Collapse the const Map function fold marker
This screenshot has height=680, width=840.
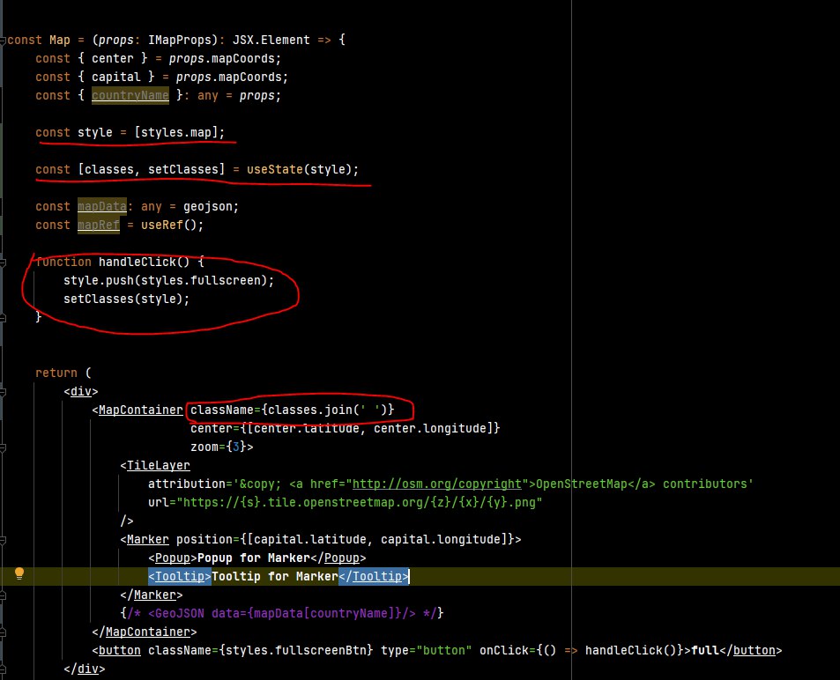coord(3,41)
